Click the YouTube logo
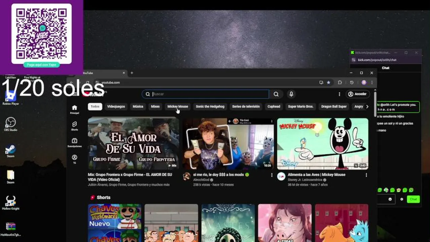Screen dimensions: 430x242 coord(94,94)
